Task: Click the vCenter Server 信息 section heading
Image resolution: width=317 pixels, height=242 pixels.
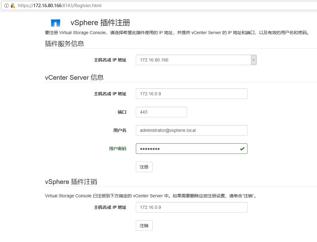Action: 74,78
